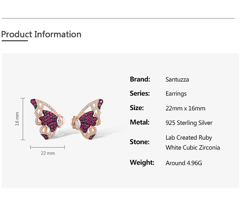Click the Series: label
241x205 pixels.
tap(139, 94)
